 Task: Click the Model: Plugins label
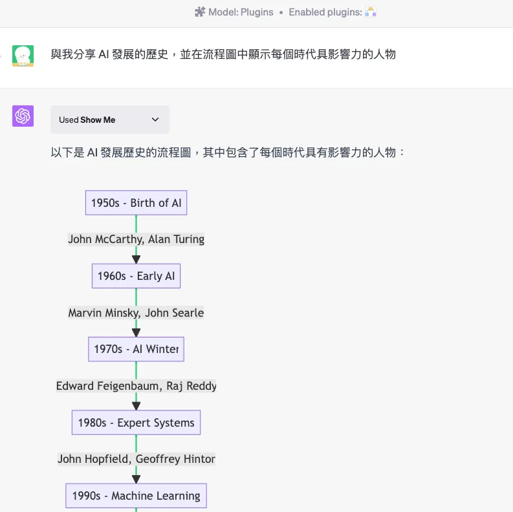(x=241, y=12)
